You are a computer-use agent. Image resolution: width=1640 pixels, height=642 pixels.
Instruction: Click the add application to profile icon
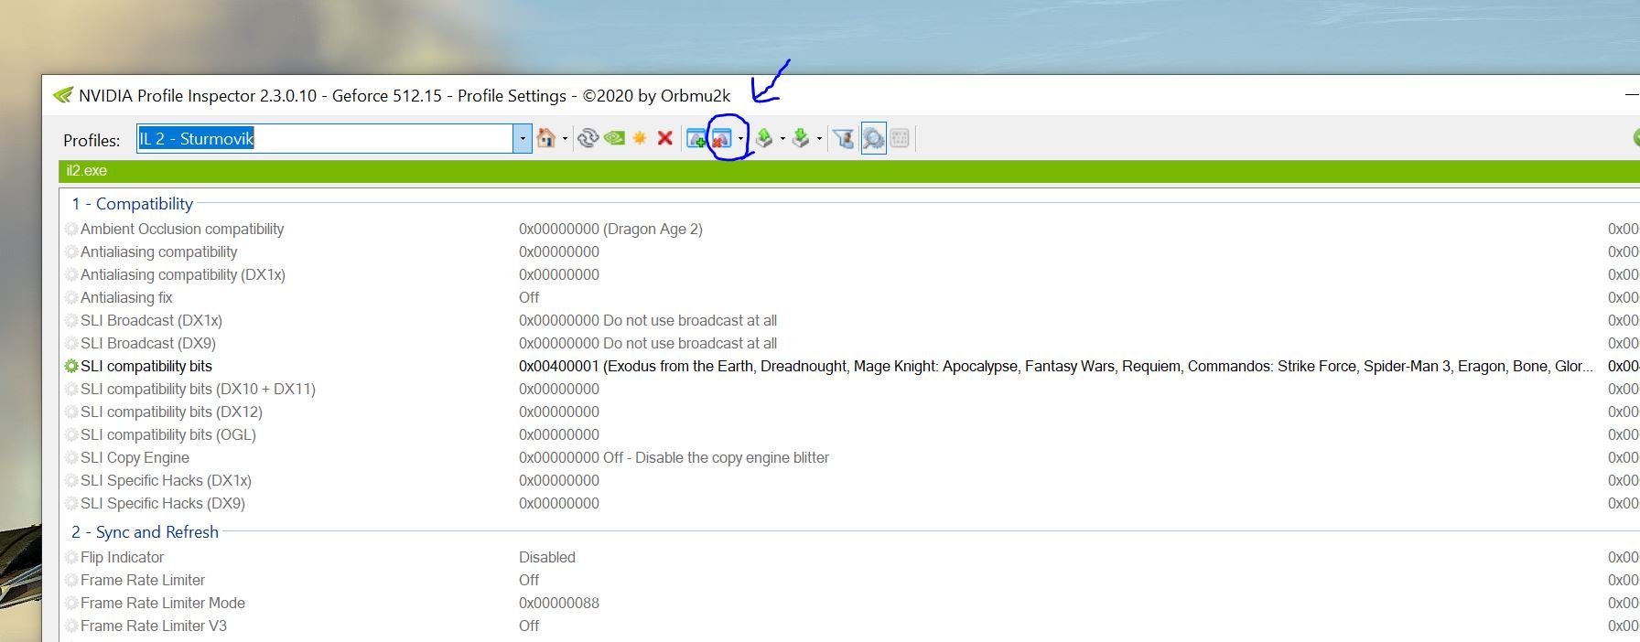[696, 138]
